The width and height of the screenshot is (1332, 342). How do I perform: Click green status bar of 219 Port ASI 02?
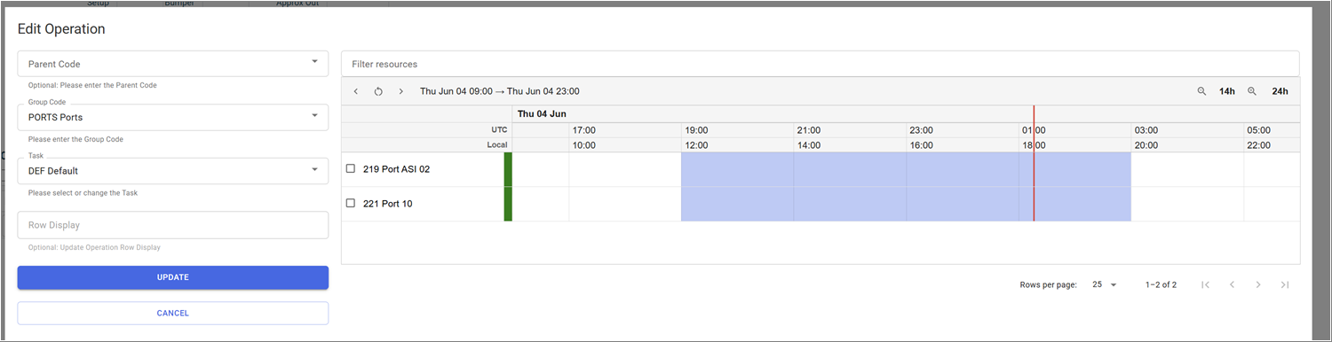pyautogui.click(x=508, y=169)
